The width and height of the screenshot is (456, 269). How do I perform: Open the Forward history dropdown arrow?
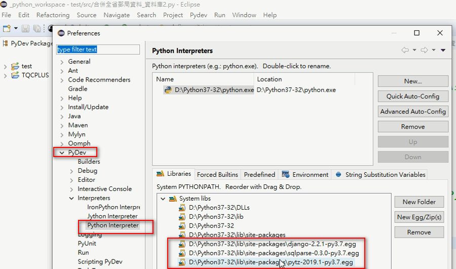(433, 50)
